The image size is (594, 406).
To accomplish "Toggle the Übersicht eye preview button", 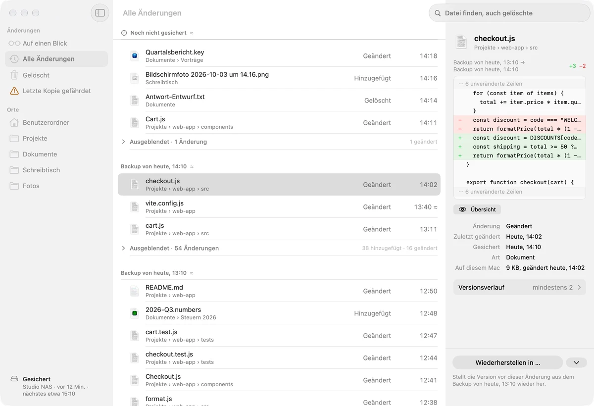I will pos(477,209).
